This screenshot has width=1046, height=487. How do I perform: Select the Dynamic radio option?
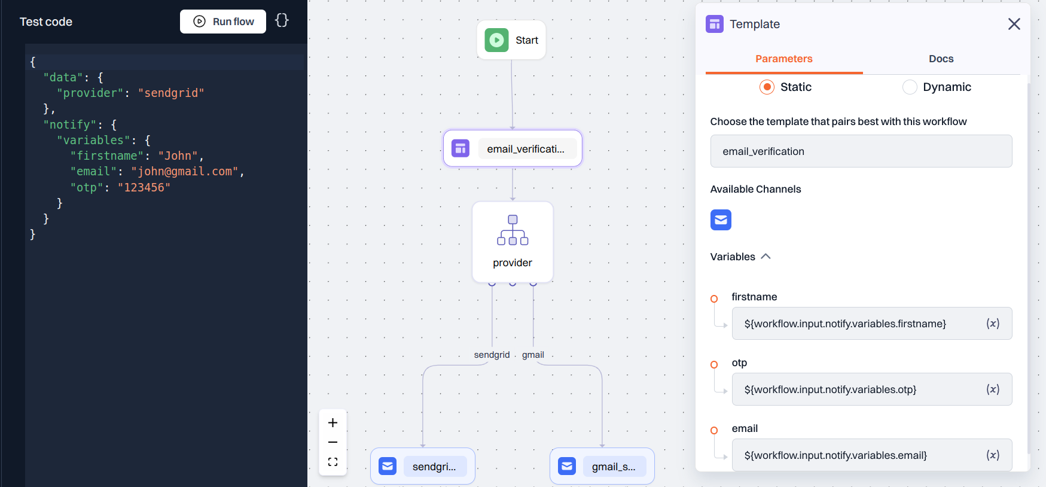(910, 87)
